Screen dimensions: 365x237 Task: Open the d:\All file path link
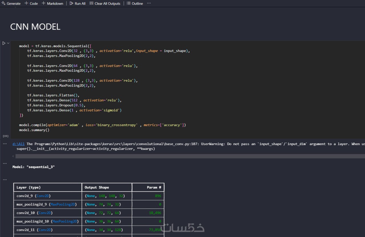pos(19,144)
